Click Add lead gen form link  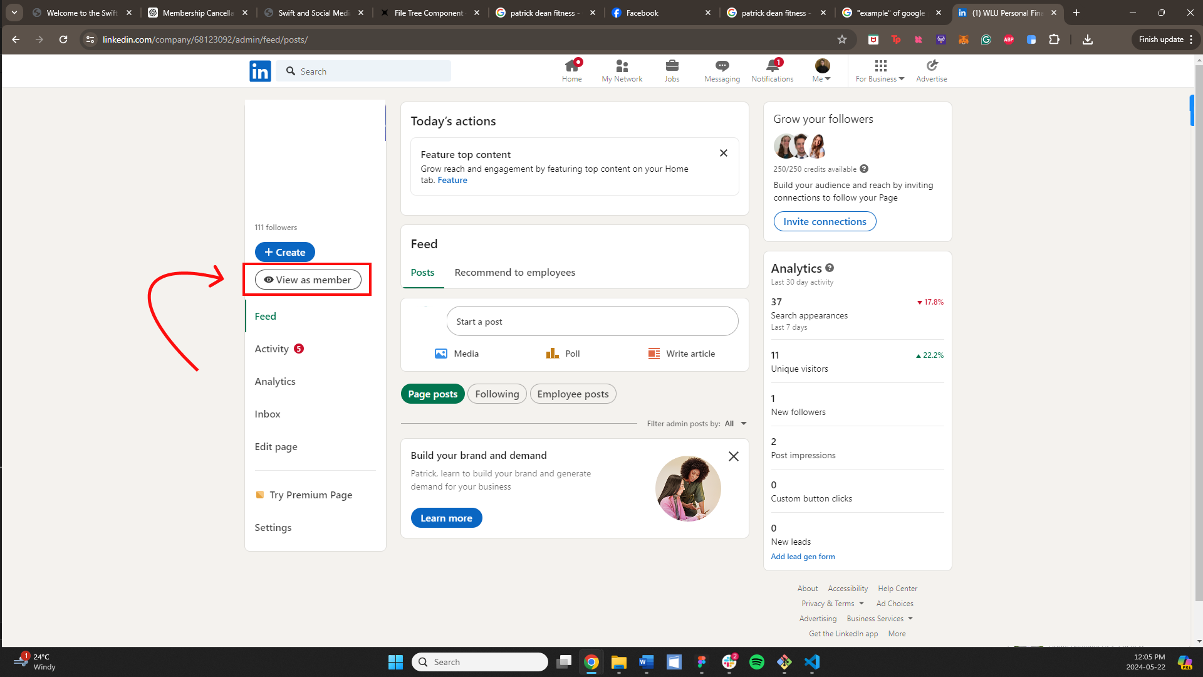tap(803, 557)
